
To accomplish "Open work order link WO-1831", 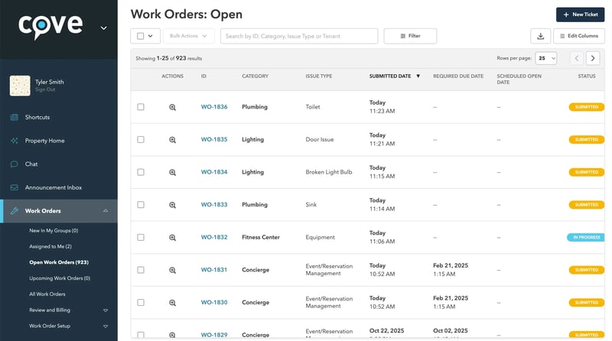I will (214, 270).
